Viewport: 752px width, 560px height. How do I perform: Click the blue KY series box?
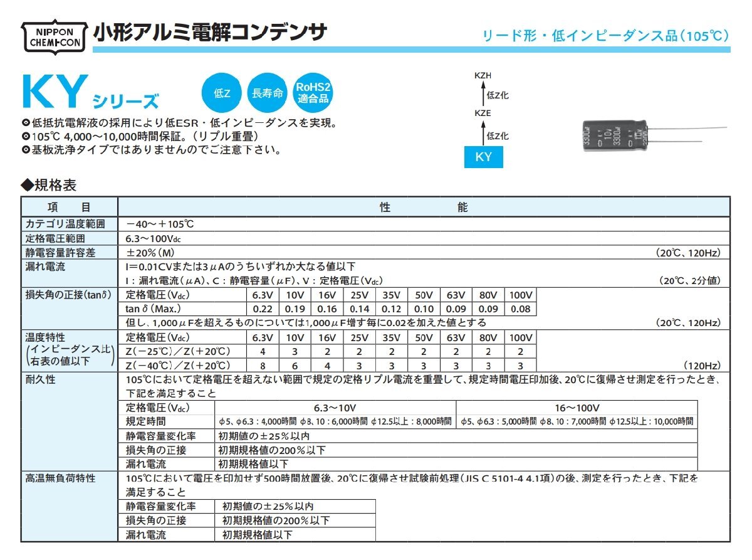click(x=483, y=158)
